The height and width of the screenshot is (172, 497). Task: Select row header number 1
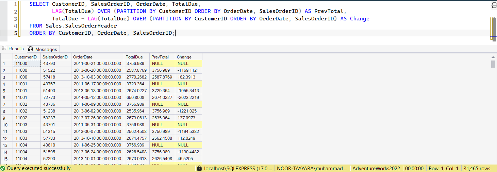coord(6,64)
